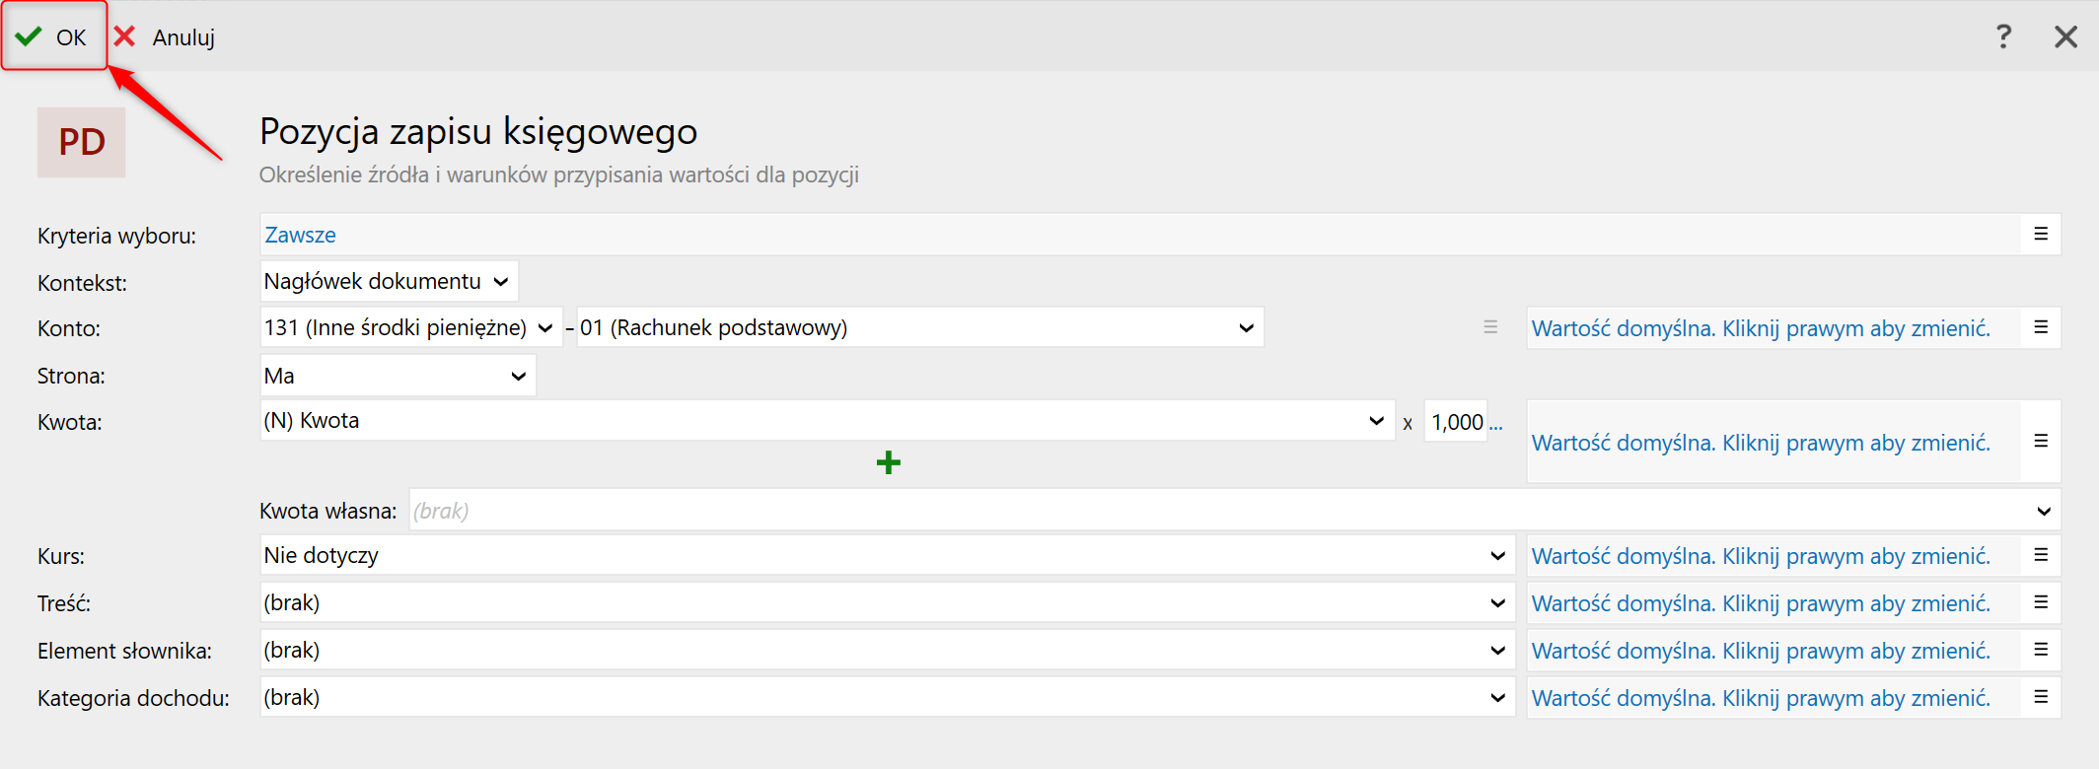Screen dimensions: 2099x769
Task: Open the Strona dropdown set to Ma
Action: pos(397,376)
